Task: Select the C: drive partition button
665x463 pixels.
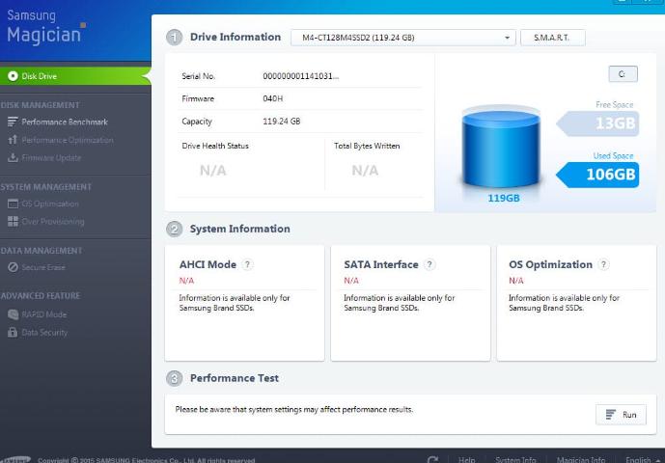Action: point(623,73)
